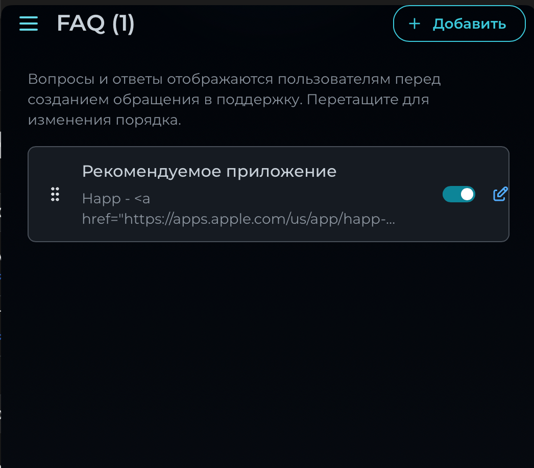Image resolution: width=534 pixels, height=468 pixels.
Task: Open the FAQ card details by clicking its title
Action: coord(209,171)
